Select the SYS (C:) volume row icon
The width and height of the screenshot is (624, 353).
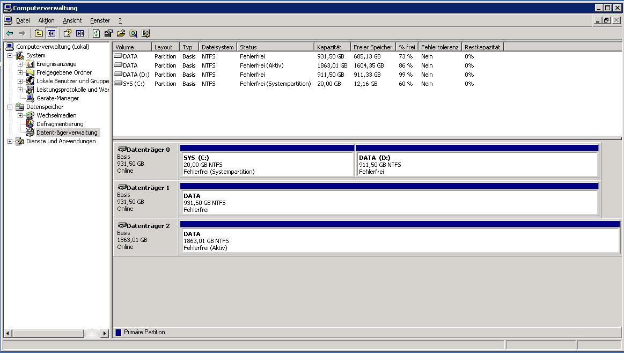point(118,84)
